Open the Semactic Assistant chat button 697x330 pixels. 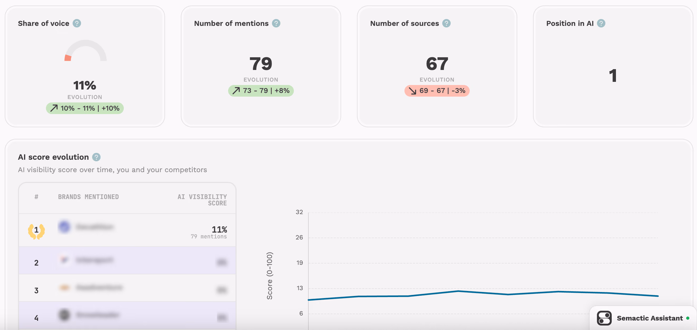point(643,318)
